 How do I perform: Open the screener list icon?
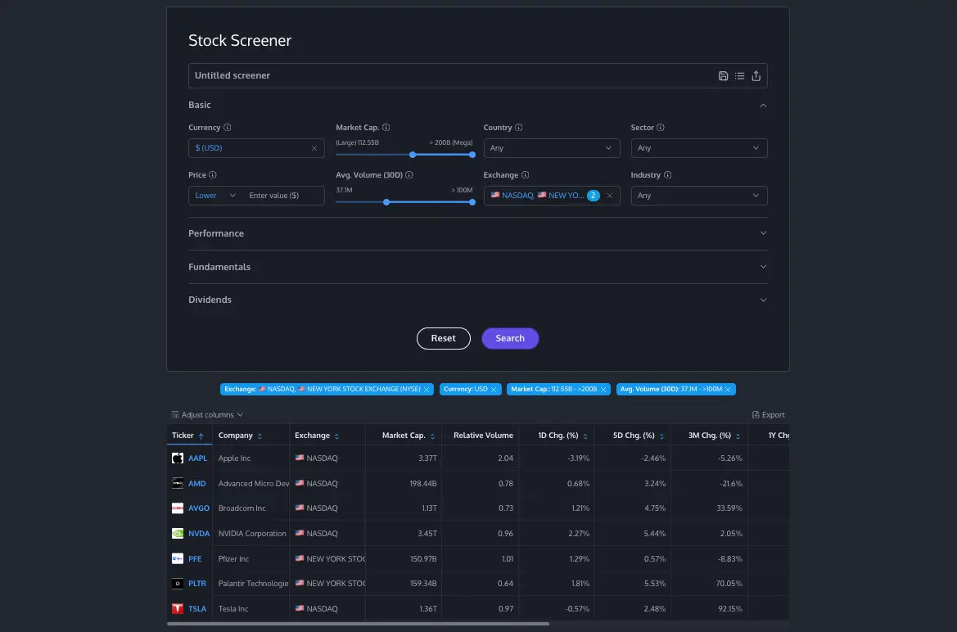(x=739, y=76)
